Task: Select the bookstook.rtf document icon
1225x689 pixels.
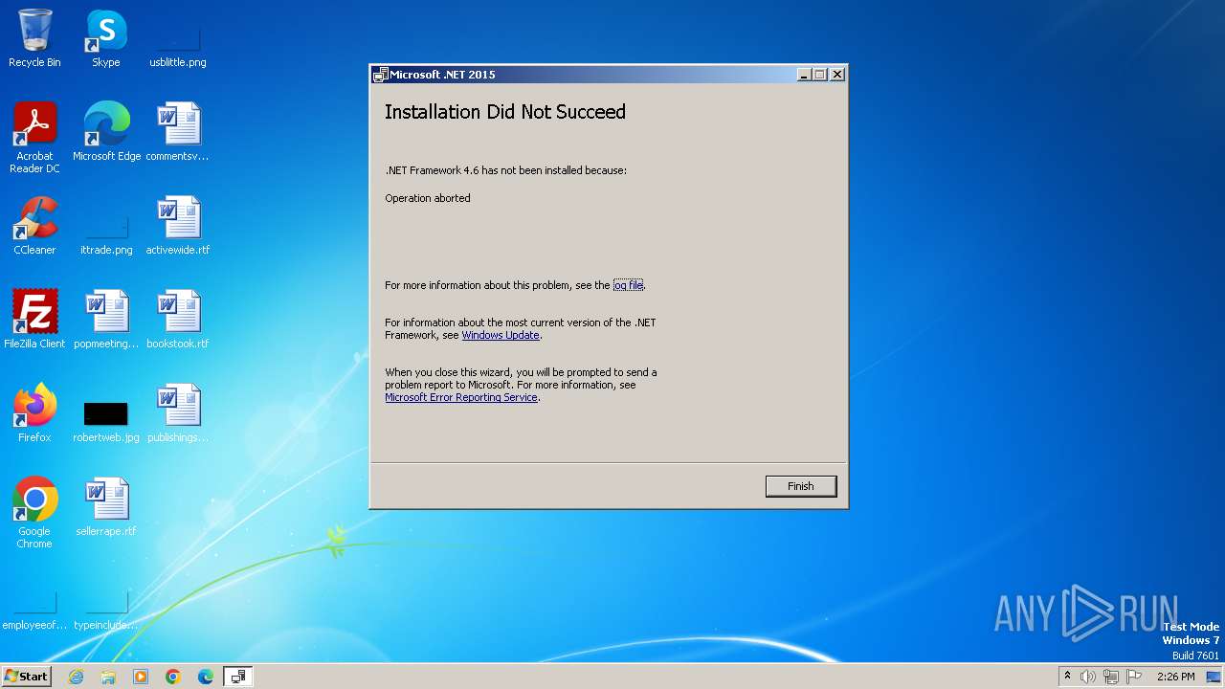Action: point(178,320)
